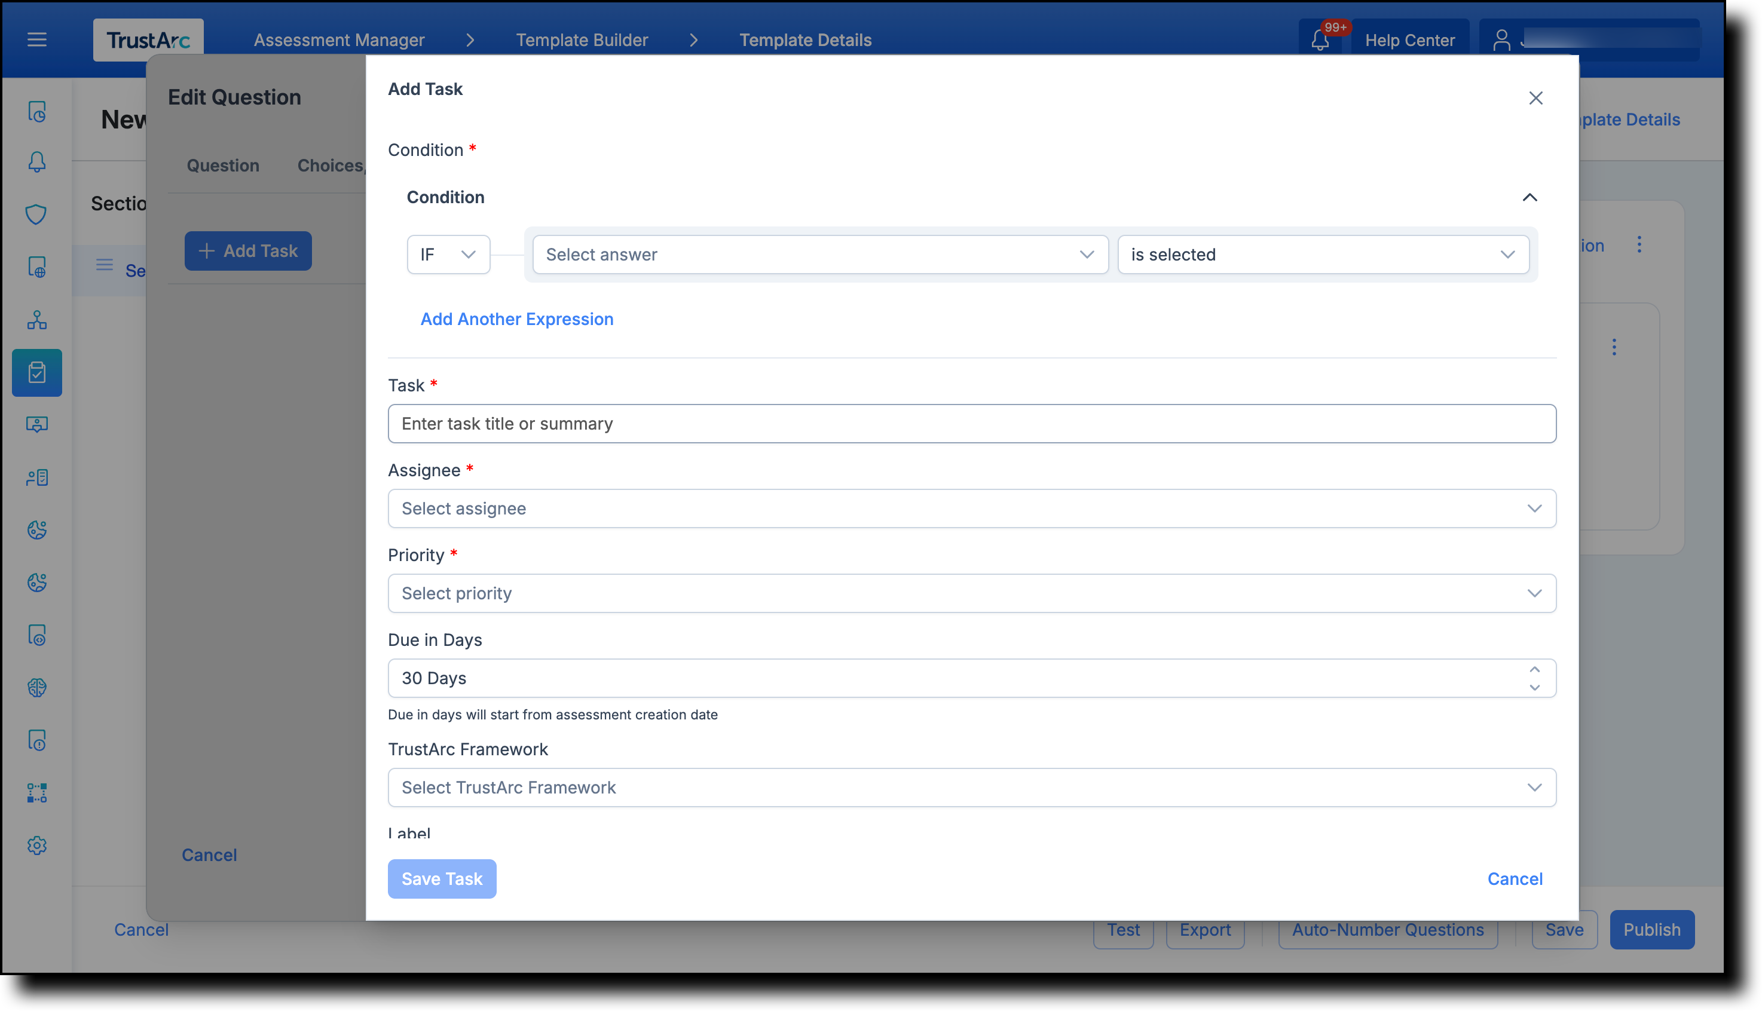1762x1011 pixels.
Task: Click the Export button
Action: click(1205, 930)
